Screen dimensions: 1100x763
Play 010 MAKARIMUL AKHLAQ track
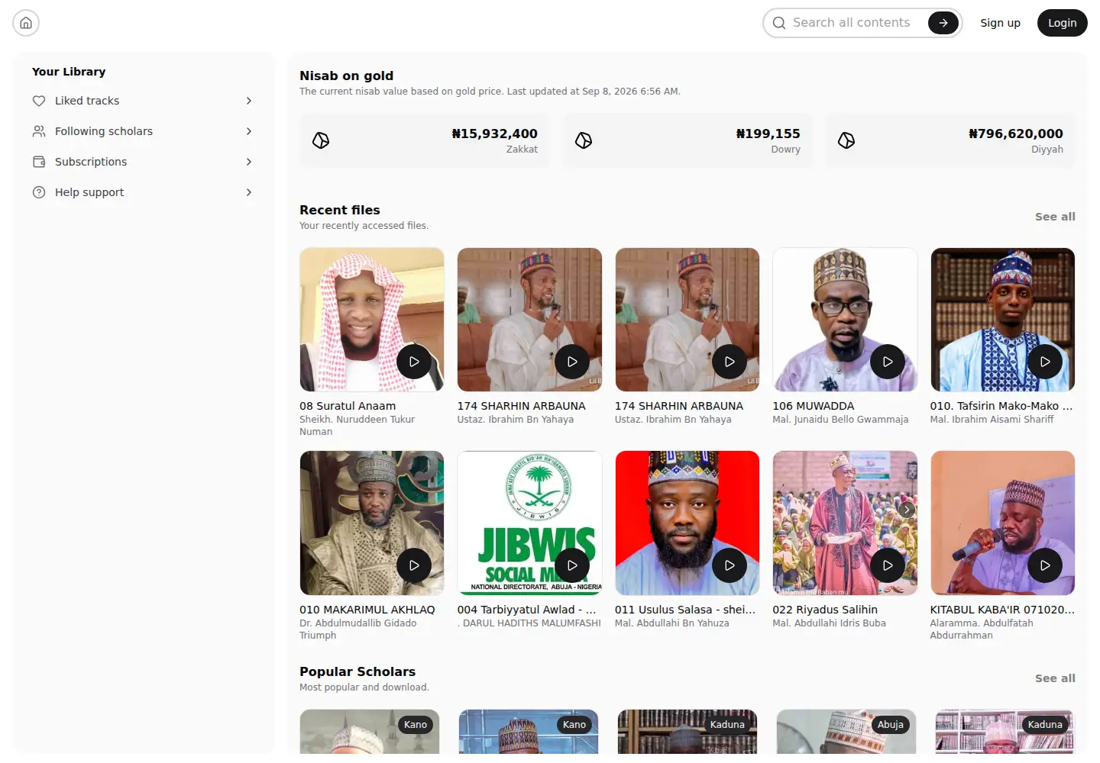click(x=414, y=565)
